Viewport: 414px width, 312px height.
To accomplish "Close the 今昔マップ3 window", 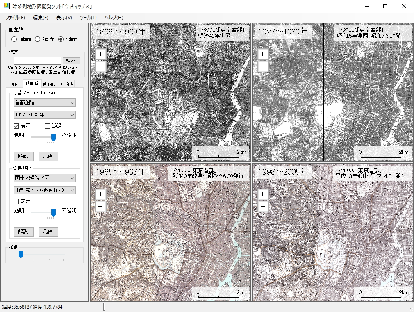I will [x=404, y=6].
